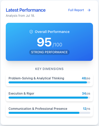Click the Full Report arrow icon

coord(89,10)
